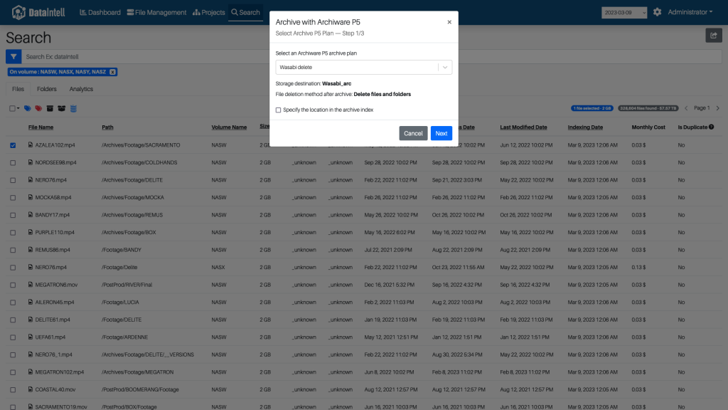The width and height of the screenshot is (728, 410).
Task: Check the MOCKA58.mp4 row checkbox
Action: (13, 198)
